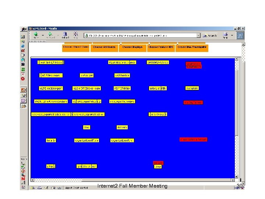Click the Reload toolbar icon

65,34
